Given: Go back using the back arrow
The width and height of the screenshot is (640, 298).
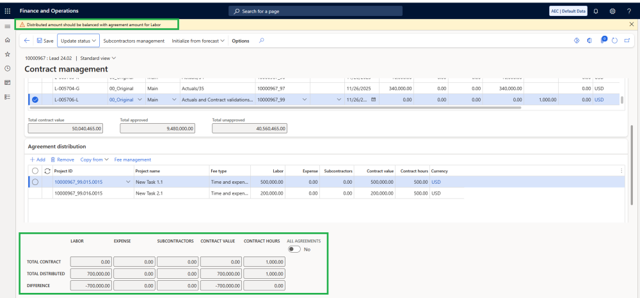Looking at the screenshot, I should click(27, 40).
